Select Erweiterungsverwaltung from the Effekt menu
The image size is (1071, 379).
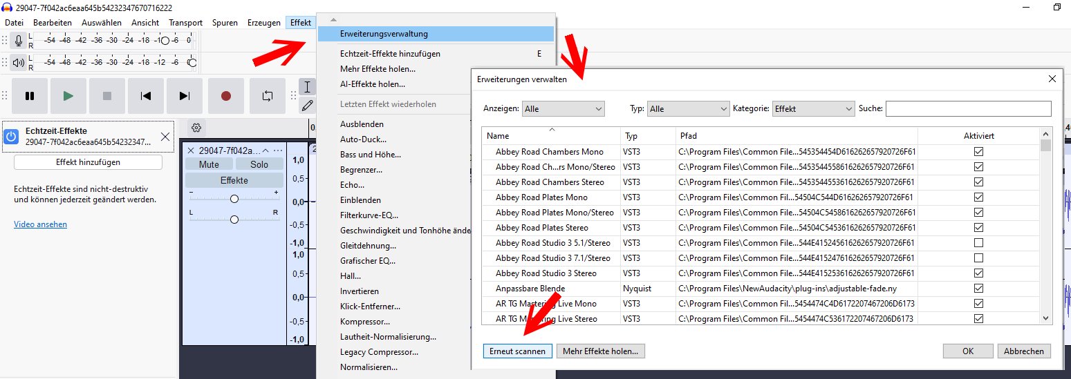[x=384, y=34]
